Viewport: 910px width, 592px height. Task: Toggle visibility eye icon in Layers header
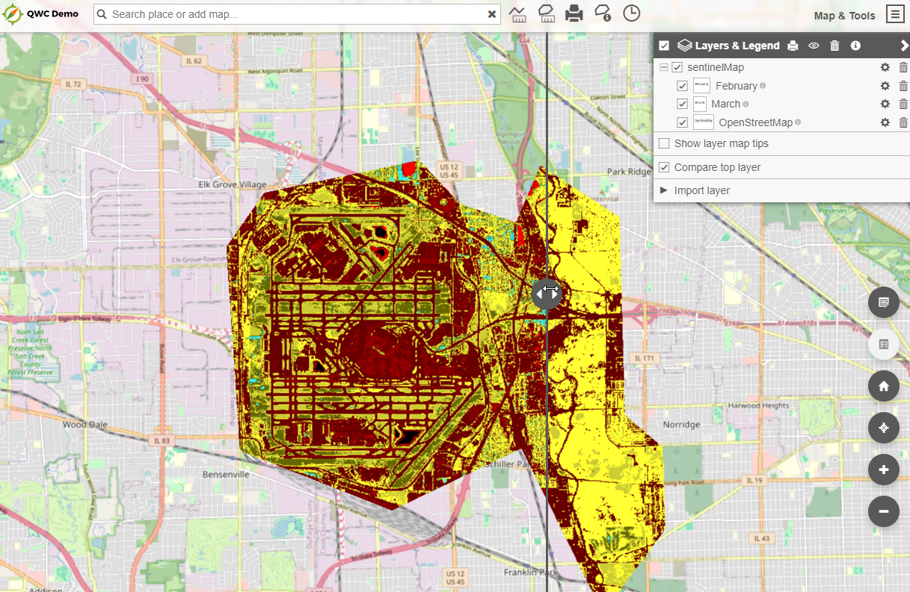[x=814, y=46]
